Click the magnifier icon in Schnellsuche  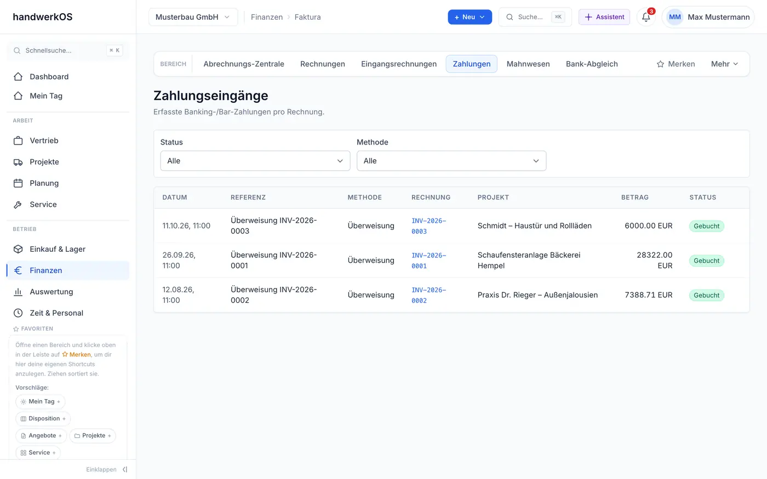[x=18, y=50]
